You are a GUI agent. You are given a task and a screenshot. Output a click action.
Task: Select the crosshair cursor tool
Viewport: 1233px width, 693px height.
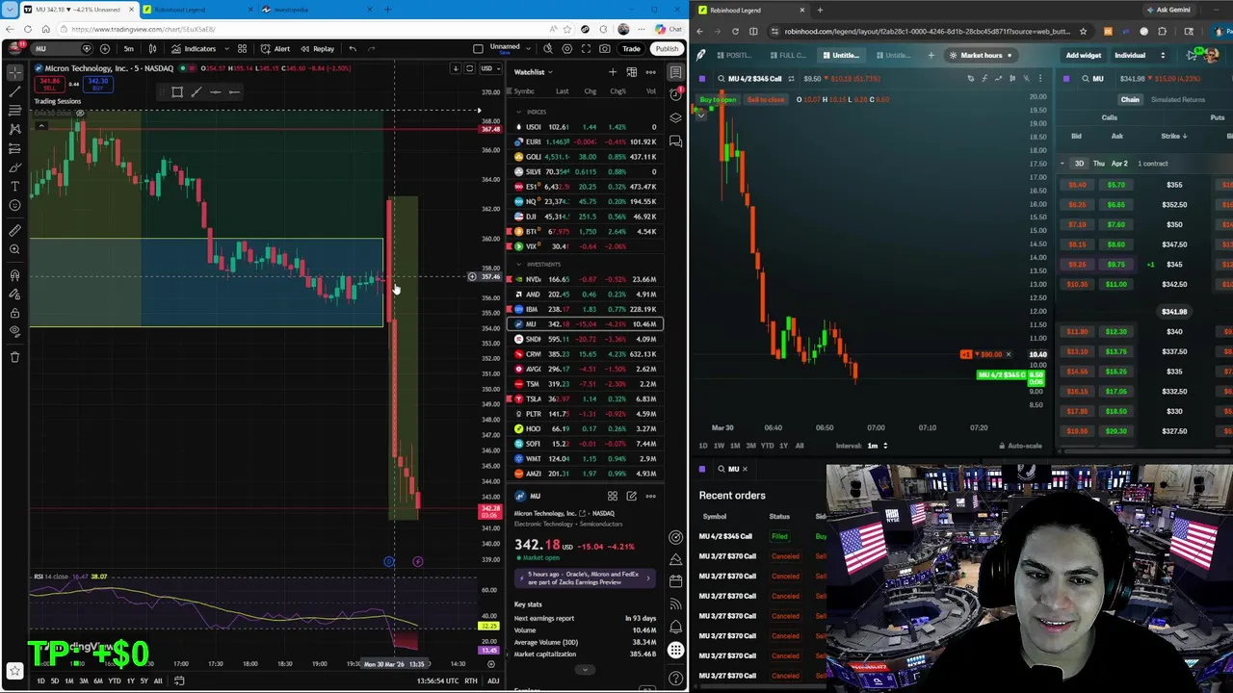click(x=14, y=73)
